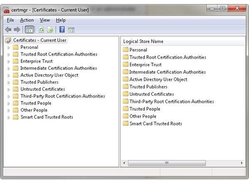The height and width of the screenshot is (180, 249).
Task: Expand the Enterprise Trust tree node
Action: pyautogui.click(x=9, y=61)
